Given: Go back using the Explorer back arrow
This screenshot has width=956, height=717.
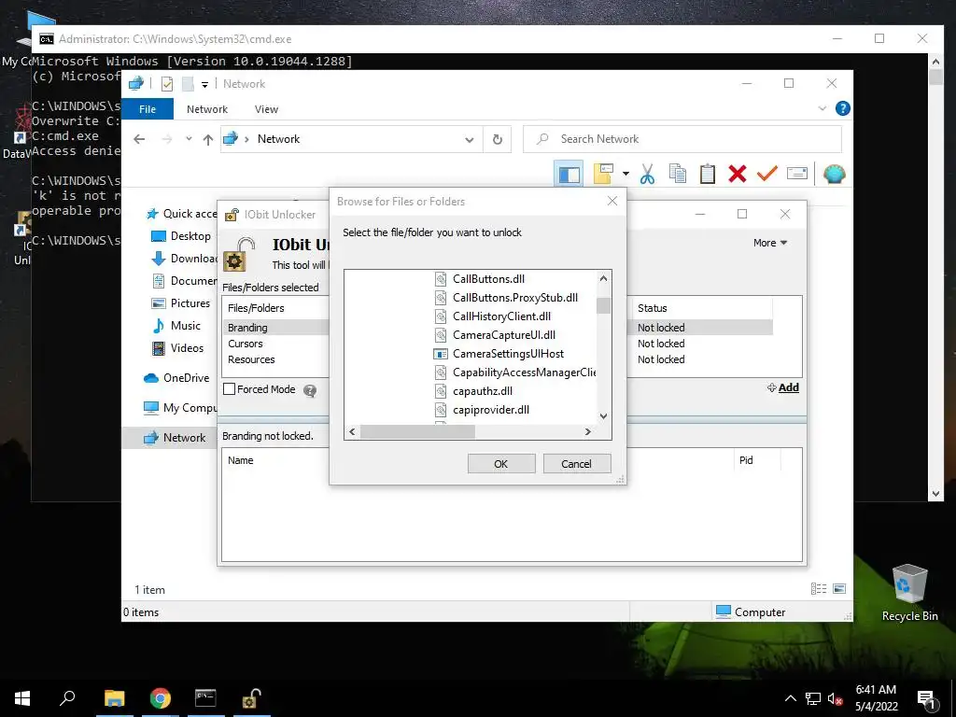Looking at the screenshot, I should coord(139,140).
